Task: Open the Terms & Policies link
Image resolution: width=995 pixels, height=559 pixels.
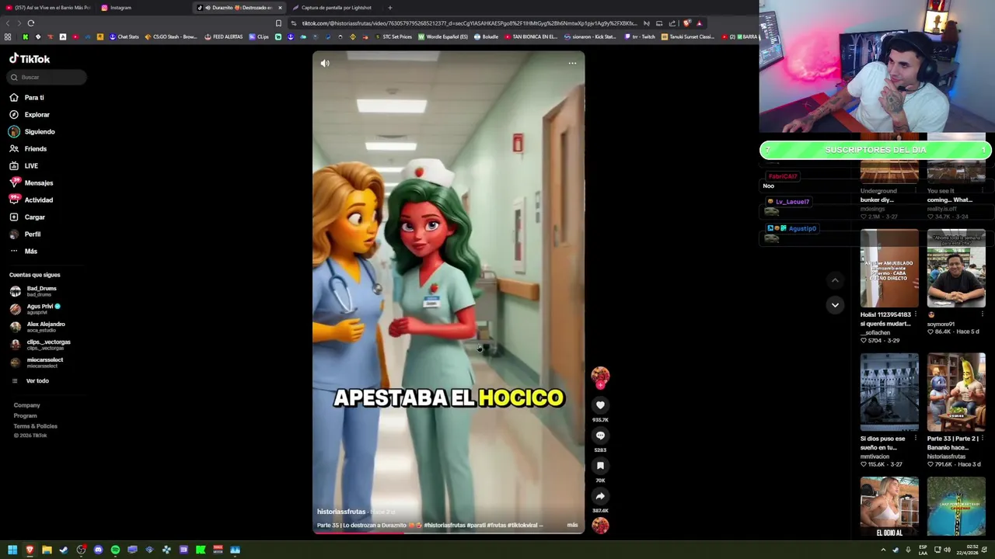Action: click(x=35, y=426)
